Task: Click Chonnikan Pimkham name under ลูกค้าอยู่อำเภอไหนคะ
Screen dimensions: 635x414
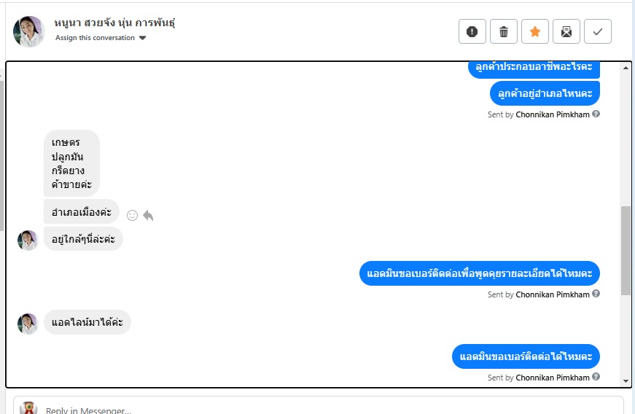Action: (553, 114)
